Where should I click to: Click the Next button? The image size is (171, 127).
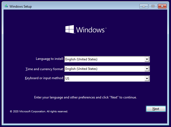(x=156, y=109)
